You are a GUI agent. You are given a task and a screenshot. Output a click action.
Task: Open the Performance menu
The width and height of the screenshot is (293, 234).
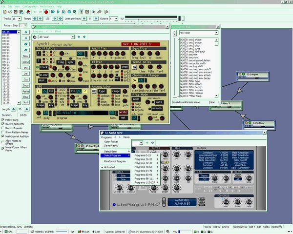47,6
